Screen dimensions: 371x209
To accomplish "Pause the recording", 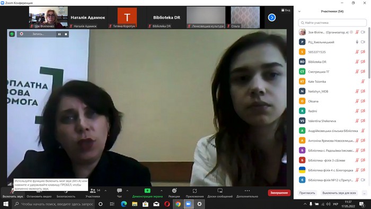I will click(59, 34).
